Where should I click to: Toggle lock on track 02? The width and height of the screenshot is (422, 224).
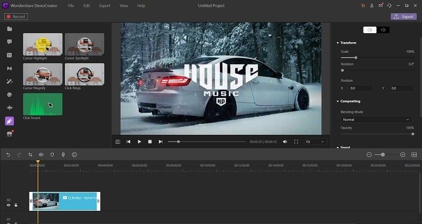click(x=16, y=205)
